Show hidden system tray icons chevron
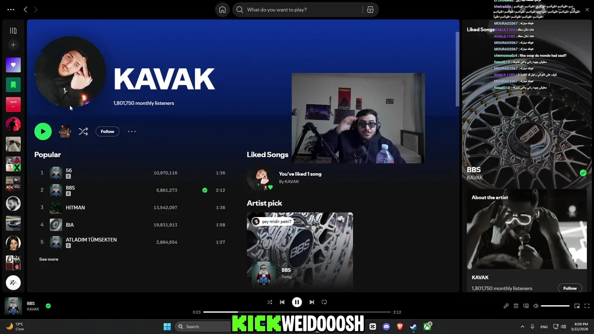594x334 pixels. click(522, 327)
